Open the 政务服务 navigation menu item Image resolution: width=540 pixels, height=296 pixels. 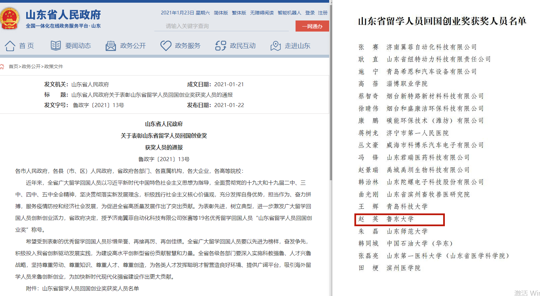(x=188, y=46)
